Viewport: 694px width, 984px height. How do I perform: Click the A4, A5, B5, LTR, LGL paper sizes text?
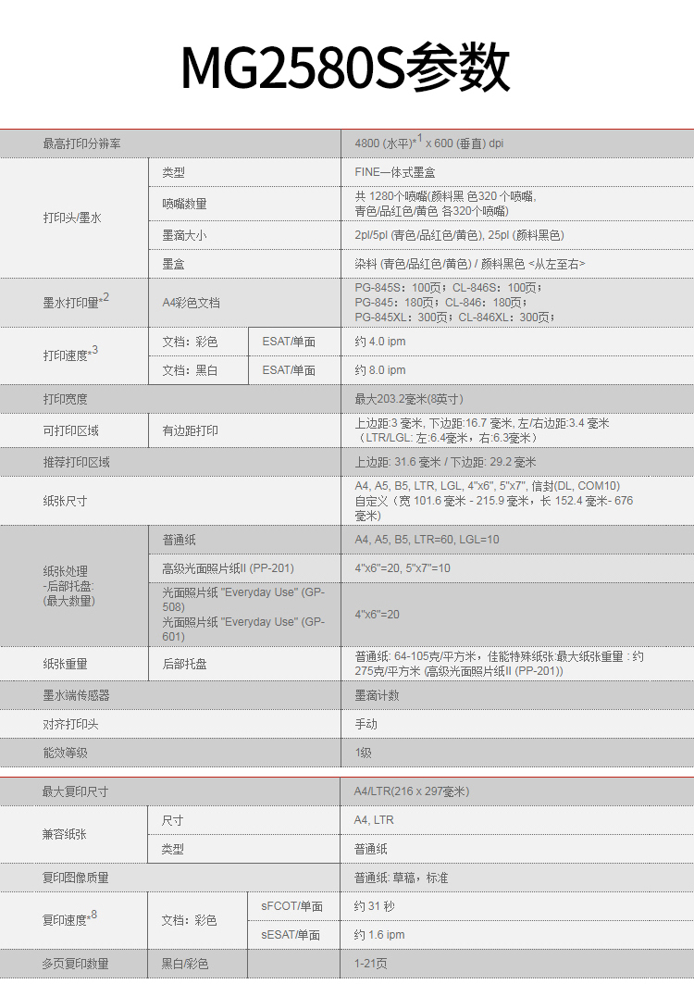(494, 501)
